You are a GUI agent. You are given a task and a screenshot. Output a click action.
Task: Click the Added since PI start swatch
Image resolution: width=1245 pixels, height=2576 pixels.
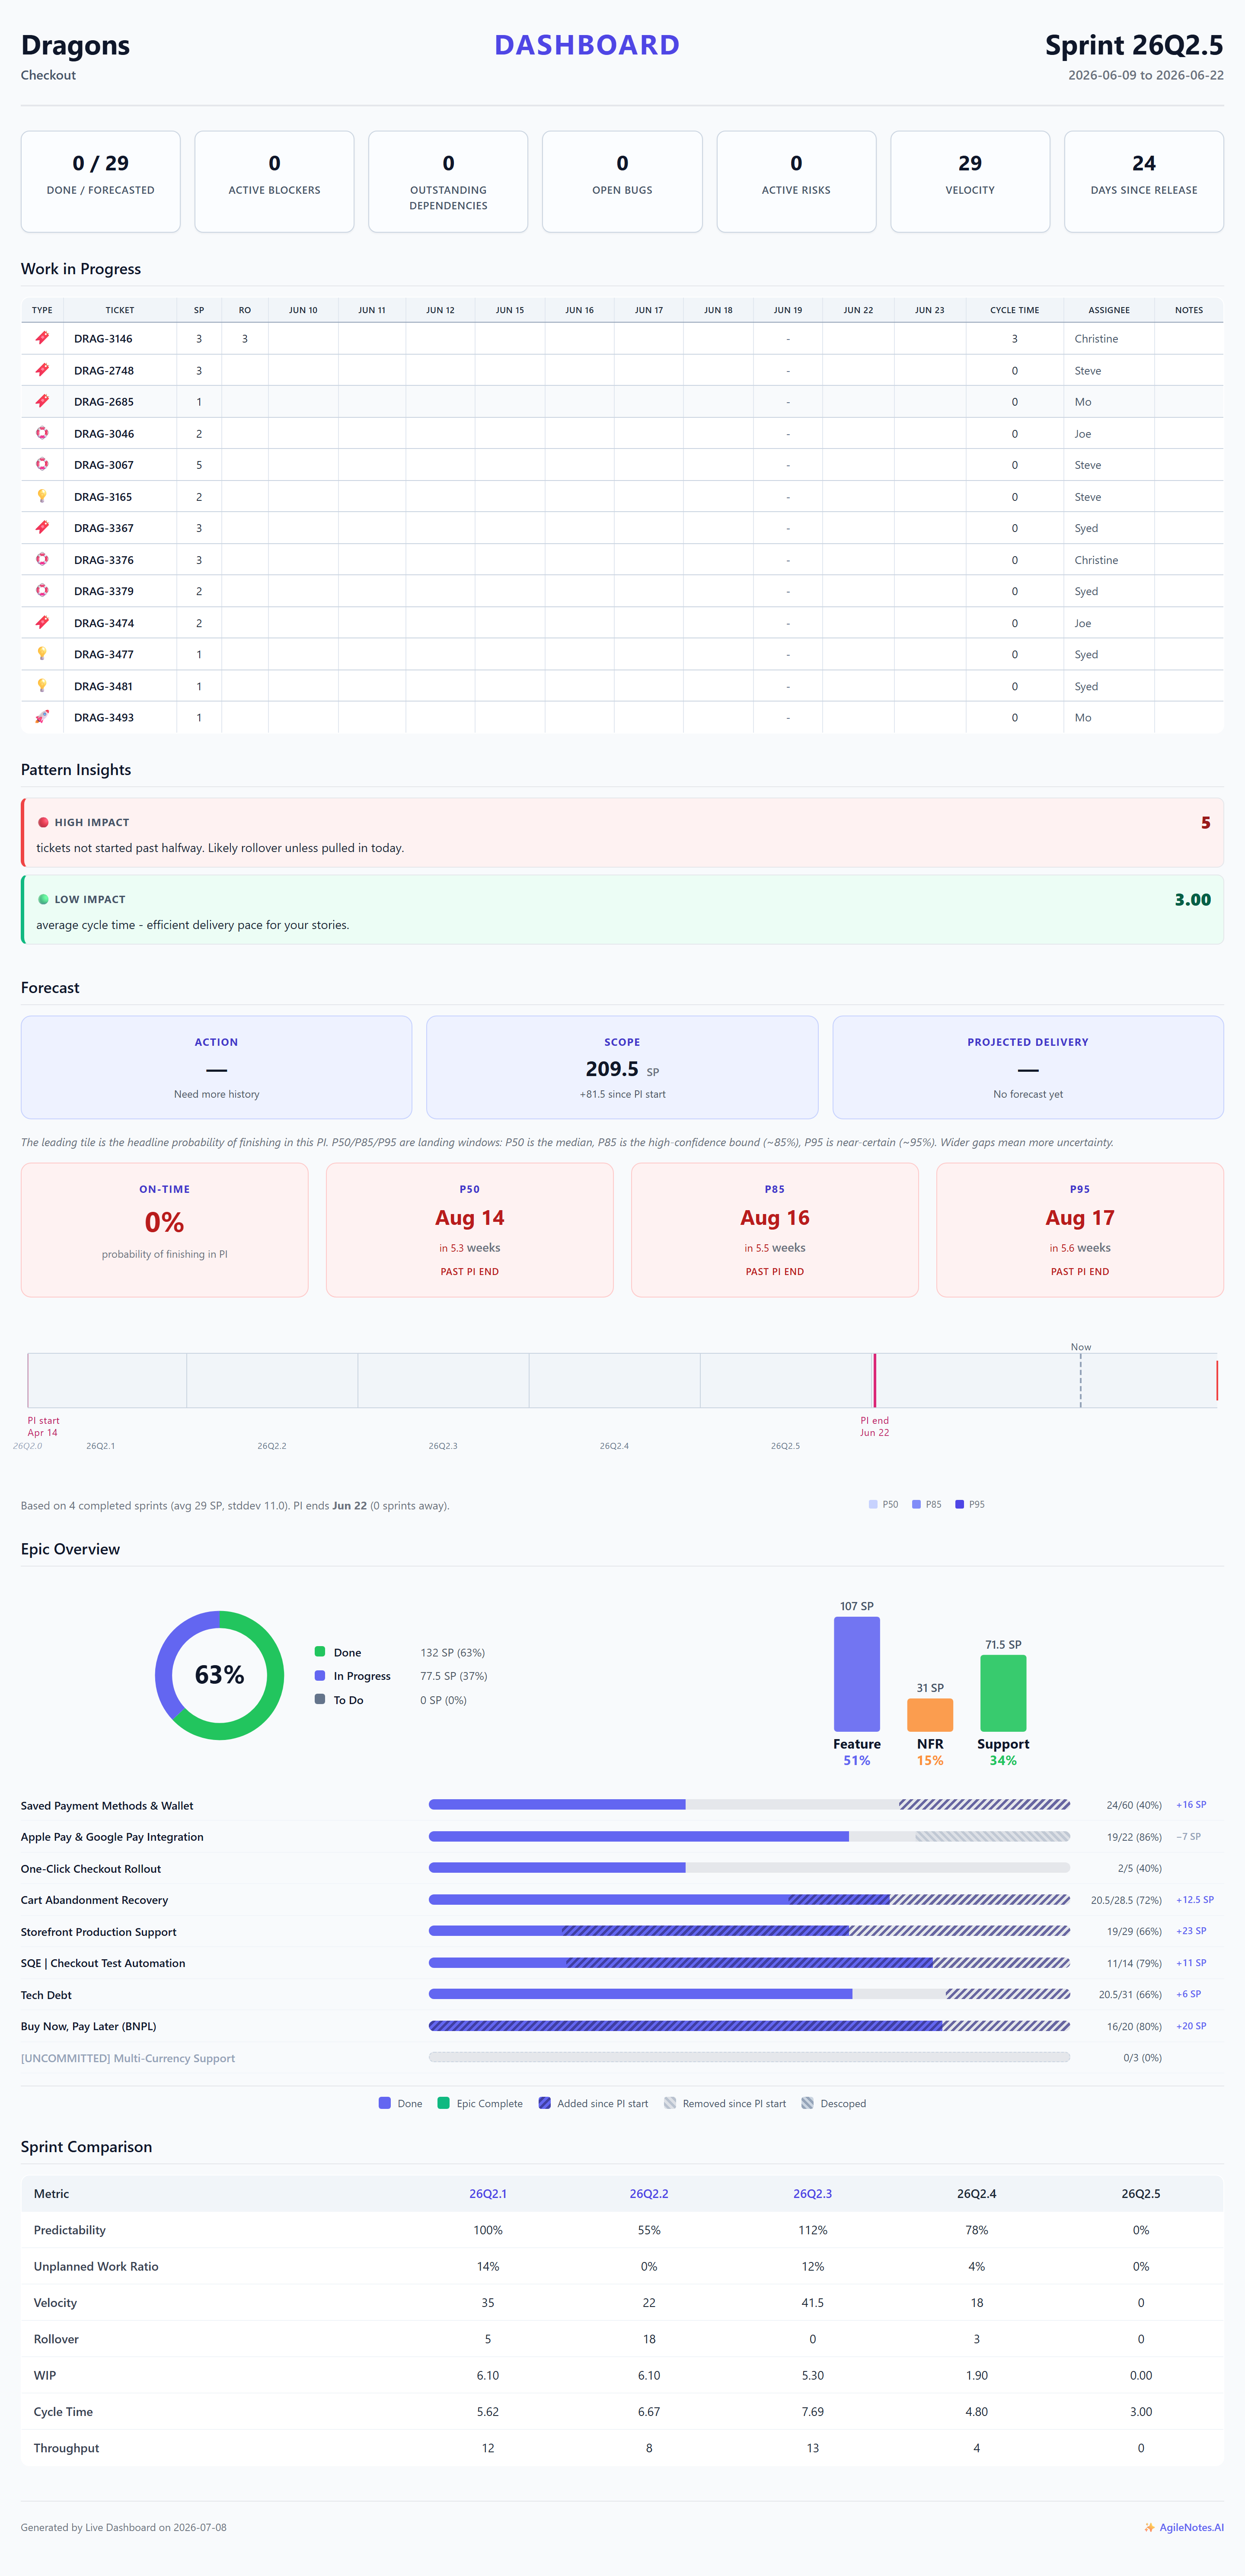(x=545, y=2103)
